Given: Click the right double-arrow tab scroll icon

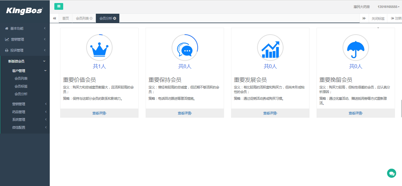Looking at the screenshot, I should pyautogui.click(x=364, y=18).
